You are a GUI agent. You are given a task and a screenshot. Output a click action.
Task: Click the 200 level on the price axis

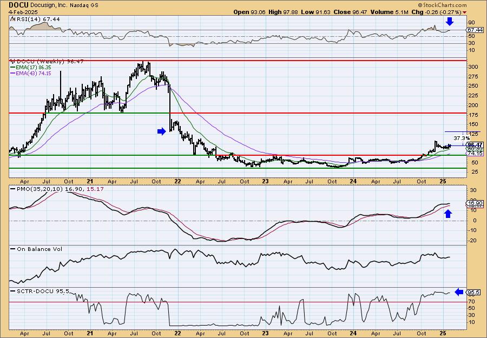(473, 105)
